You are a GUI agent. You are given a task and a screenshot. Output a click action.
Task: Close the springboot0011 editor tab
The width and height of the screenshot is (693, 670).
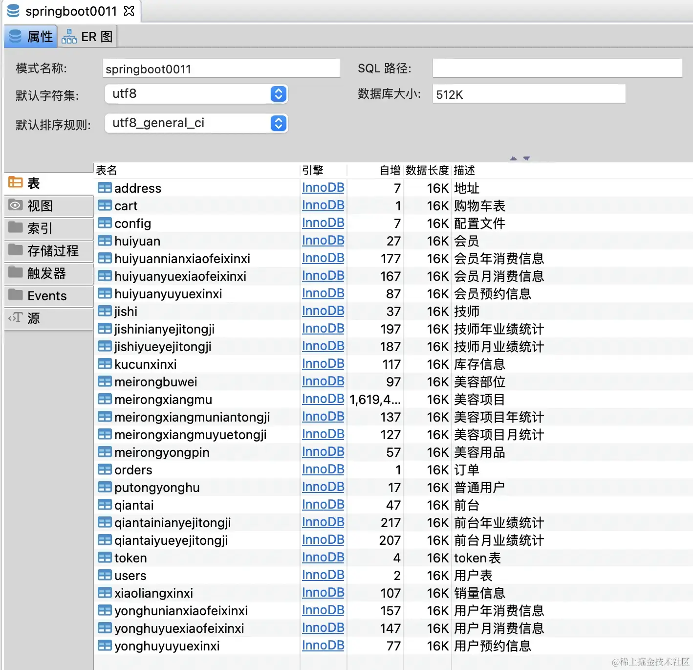pos(129,11)
